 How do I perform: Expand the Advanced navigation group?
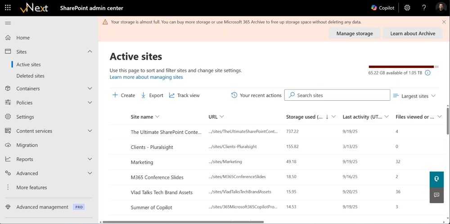90,173
